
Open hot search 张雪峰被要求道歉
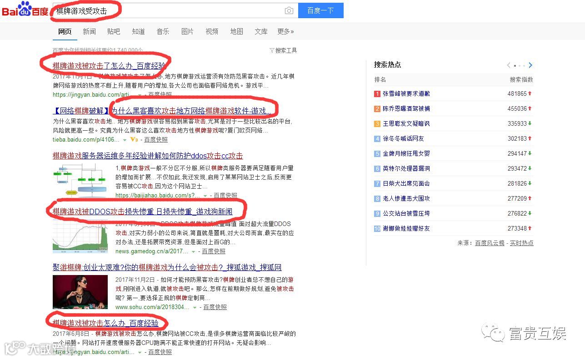coord(406,93)
